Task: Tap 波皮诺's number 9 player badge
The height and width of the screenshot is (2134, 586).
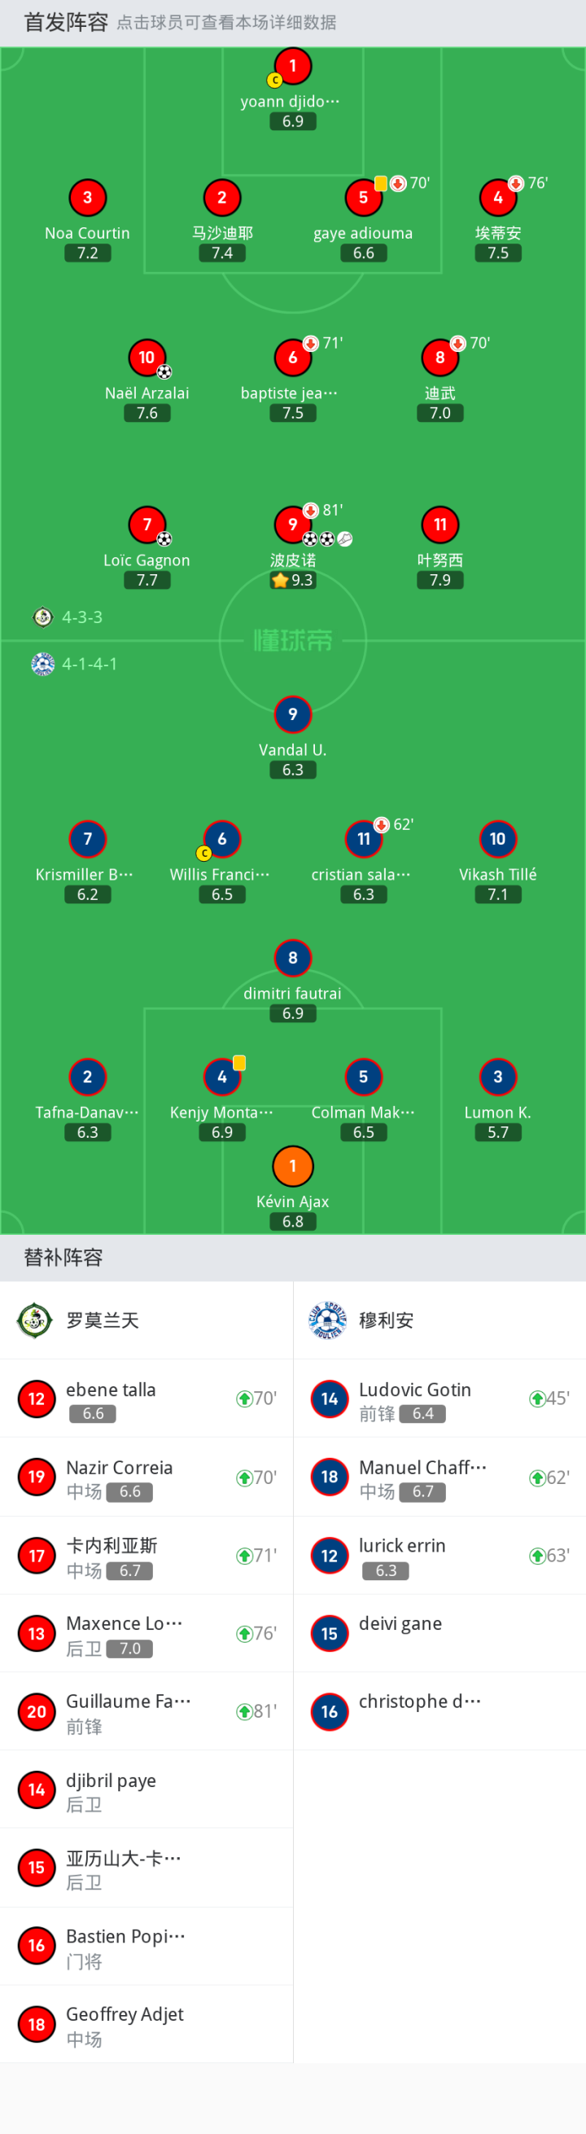Action: click(292, 525)
